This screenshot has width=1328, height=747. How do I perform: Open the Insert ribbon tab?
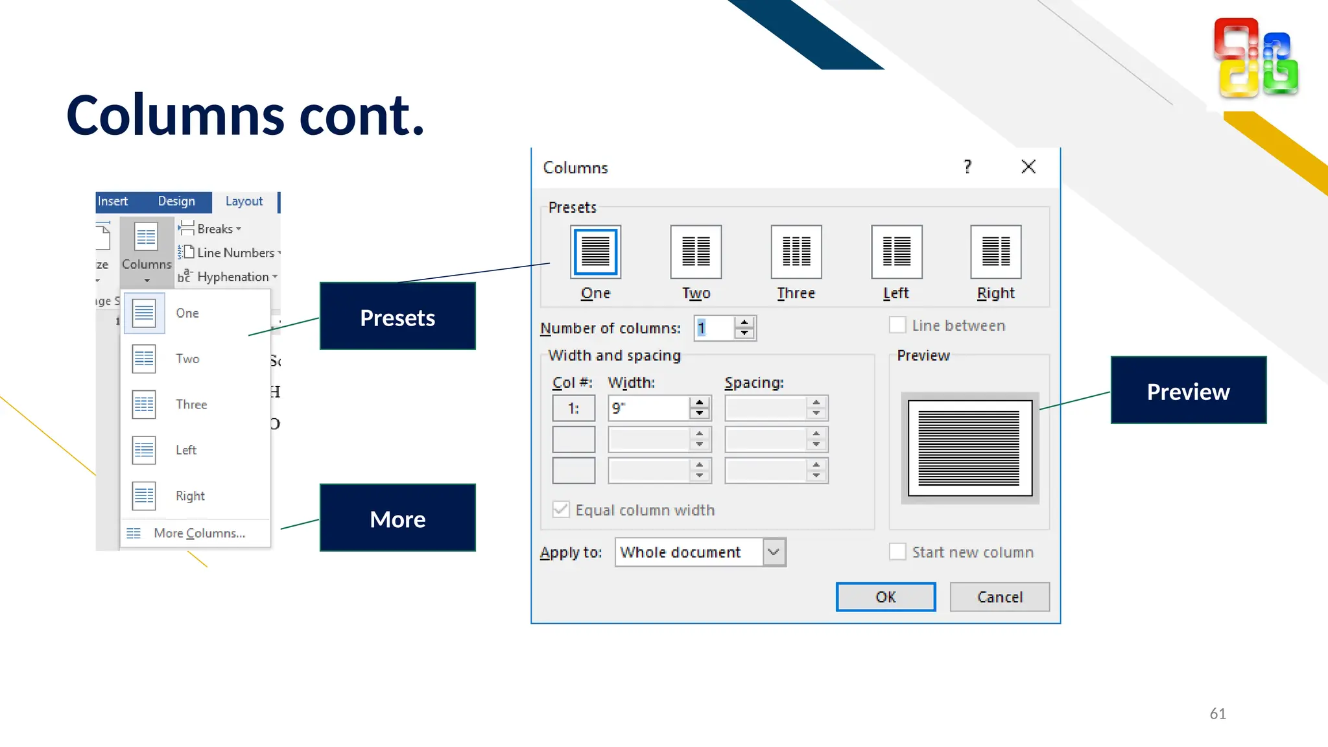pos(113,202)
